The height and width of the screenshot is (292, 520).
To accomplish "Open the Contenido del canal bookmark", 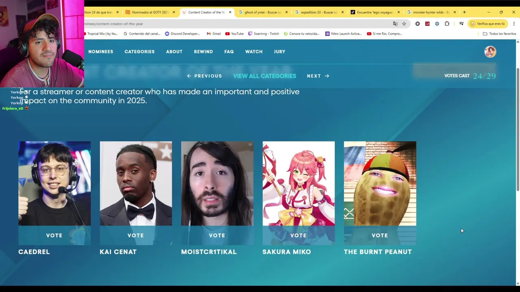I will [x=142, y=34].
